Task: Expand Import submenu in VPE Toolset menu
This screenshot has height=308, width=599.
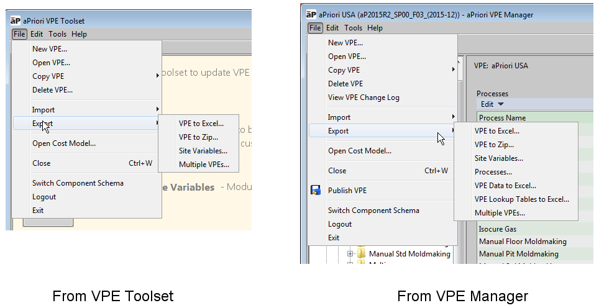Action: (43, 110)
